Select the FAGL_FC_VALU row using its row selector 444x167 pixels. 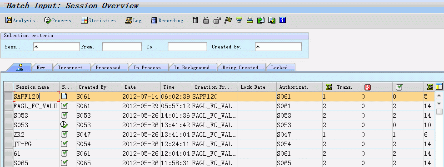(9, 106)
